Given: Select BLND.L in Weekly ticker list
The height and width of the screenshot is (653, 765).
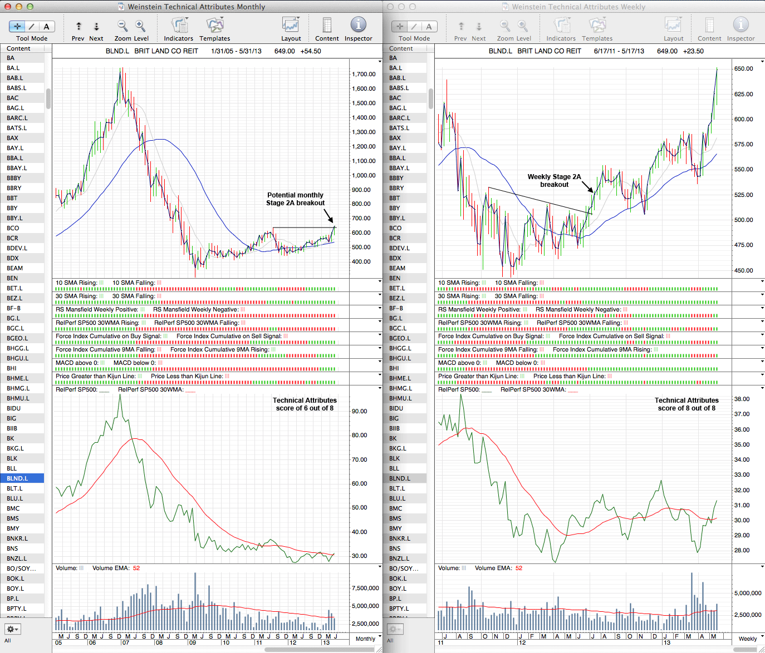Looking at the screenshot, I should pyautogui.click(x=405, y=478).
